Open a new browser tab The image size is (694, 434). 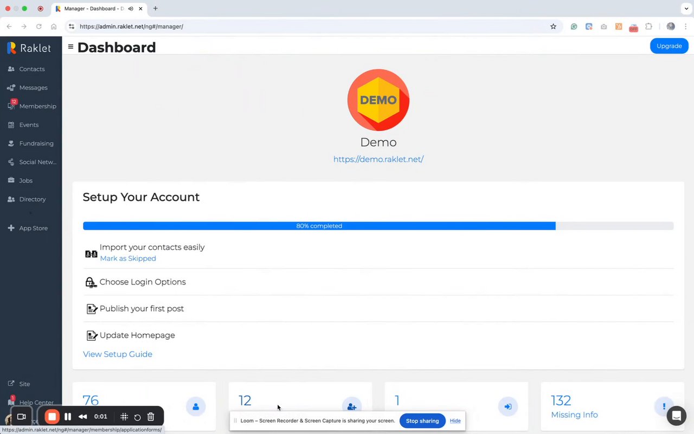(156, 9)
